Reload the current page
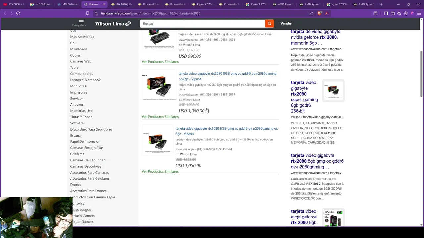Screen dimensions: 424x238 tap(18, 13)
